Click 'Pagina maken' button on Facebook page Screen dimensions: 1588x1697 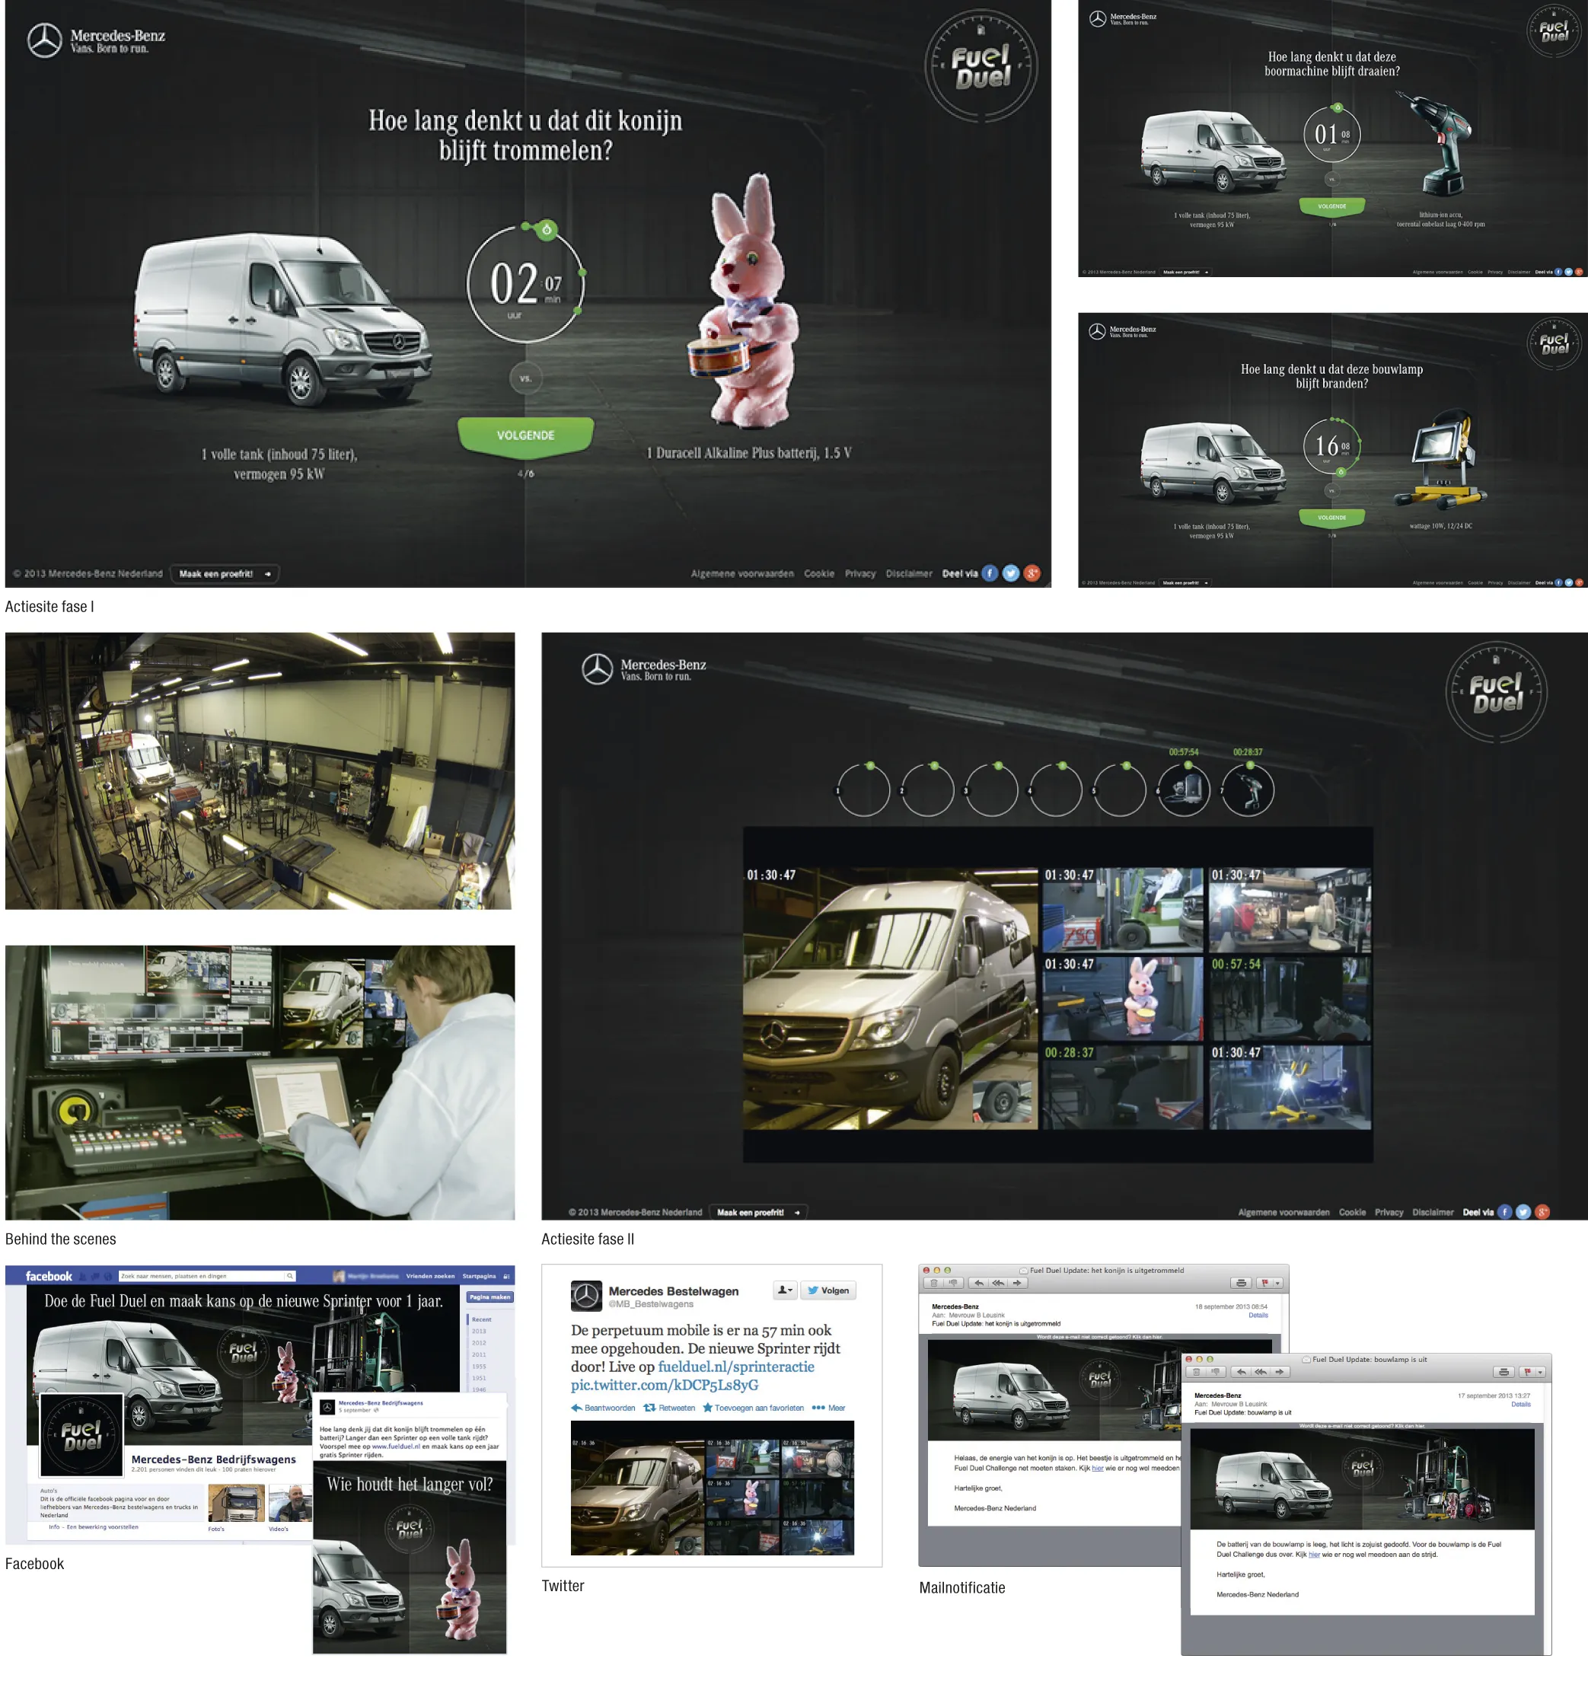(x=490, y=1297)
